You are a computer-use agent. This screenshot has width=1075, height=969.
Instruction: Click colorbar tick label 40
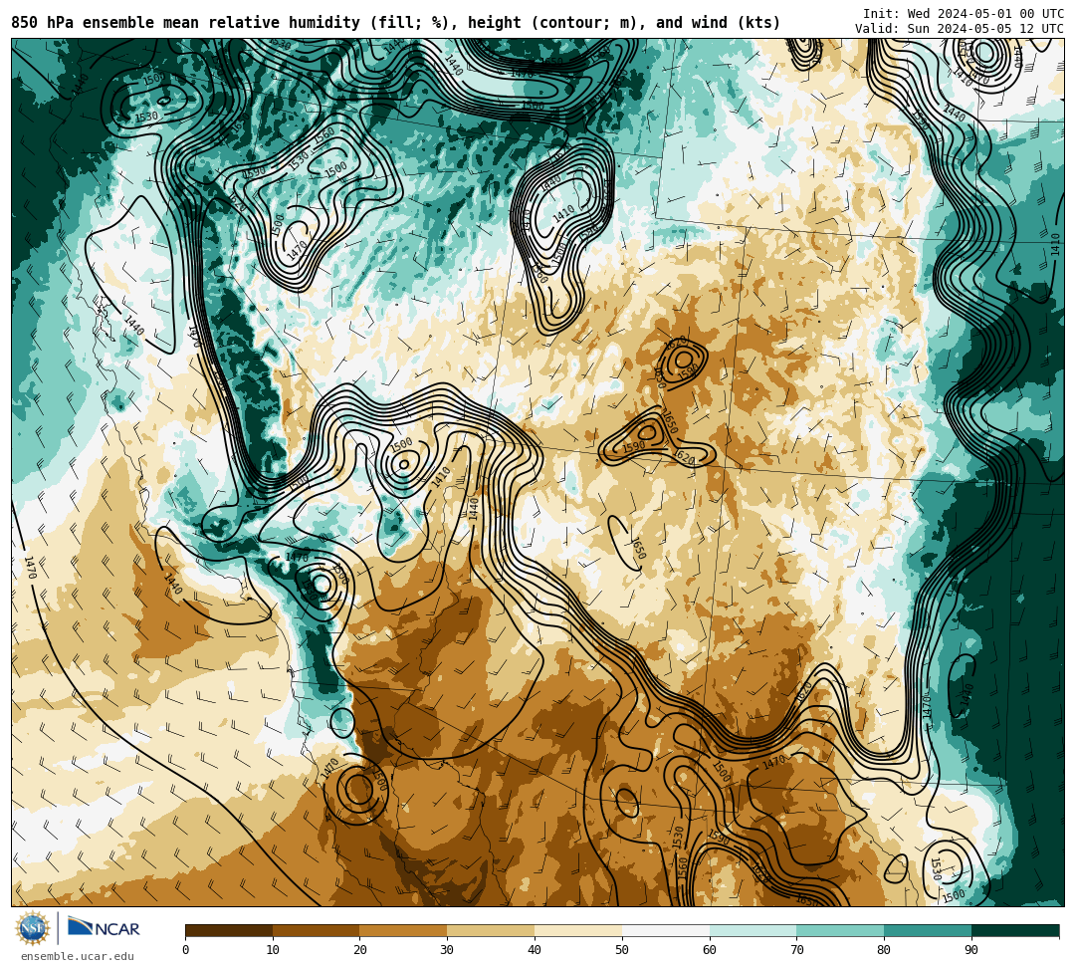pyautogui.click(x=535, y=950)
